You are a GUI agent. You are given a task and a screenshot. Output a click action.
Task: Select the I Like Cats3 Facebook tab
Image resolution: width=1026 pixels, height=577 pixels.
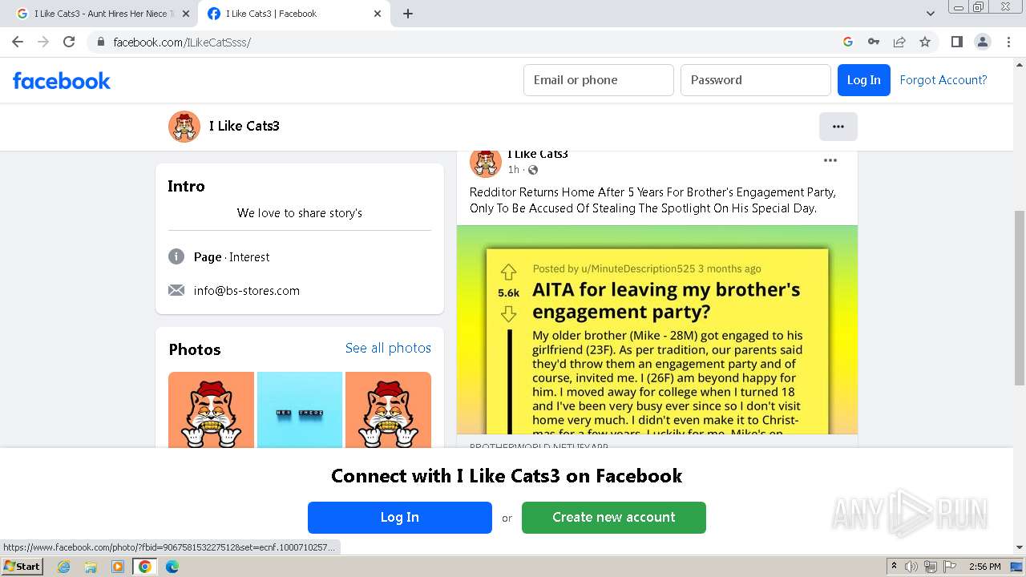point(293,14)
